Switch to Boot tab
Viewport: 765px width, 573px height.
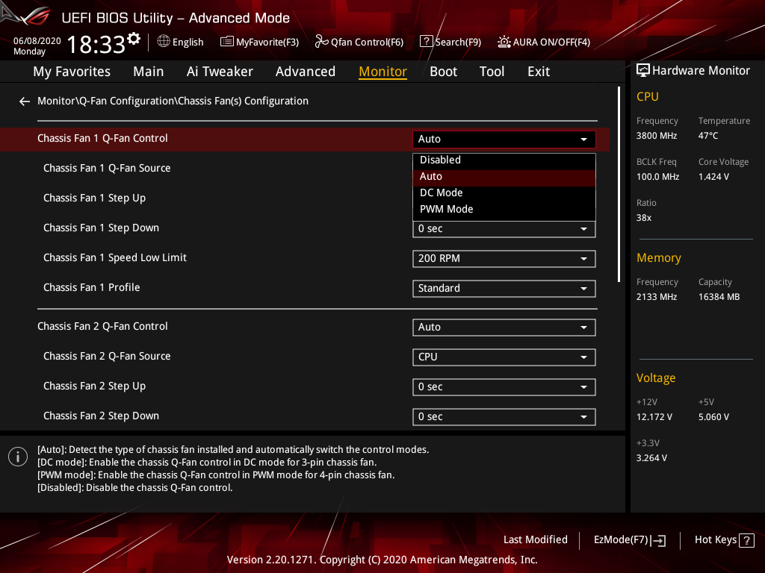(x=443, y=72)
